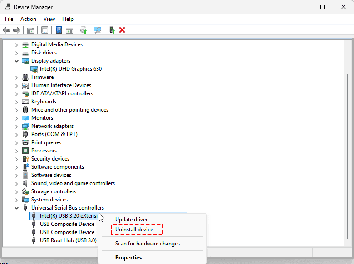Open the Action menu
354x264 pixels.
point(28,19)
